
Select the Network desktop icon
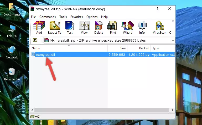pyautogui.click(x=12, y=53)
